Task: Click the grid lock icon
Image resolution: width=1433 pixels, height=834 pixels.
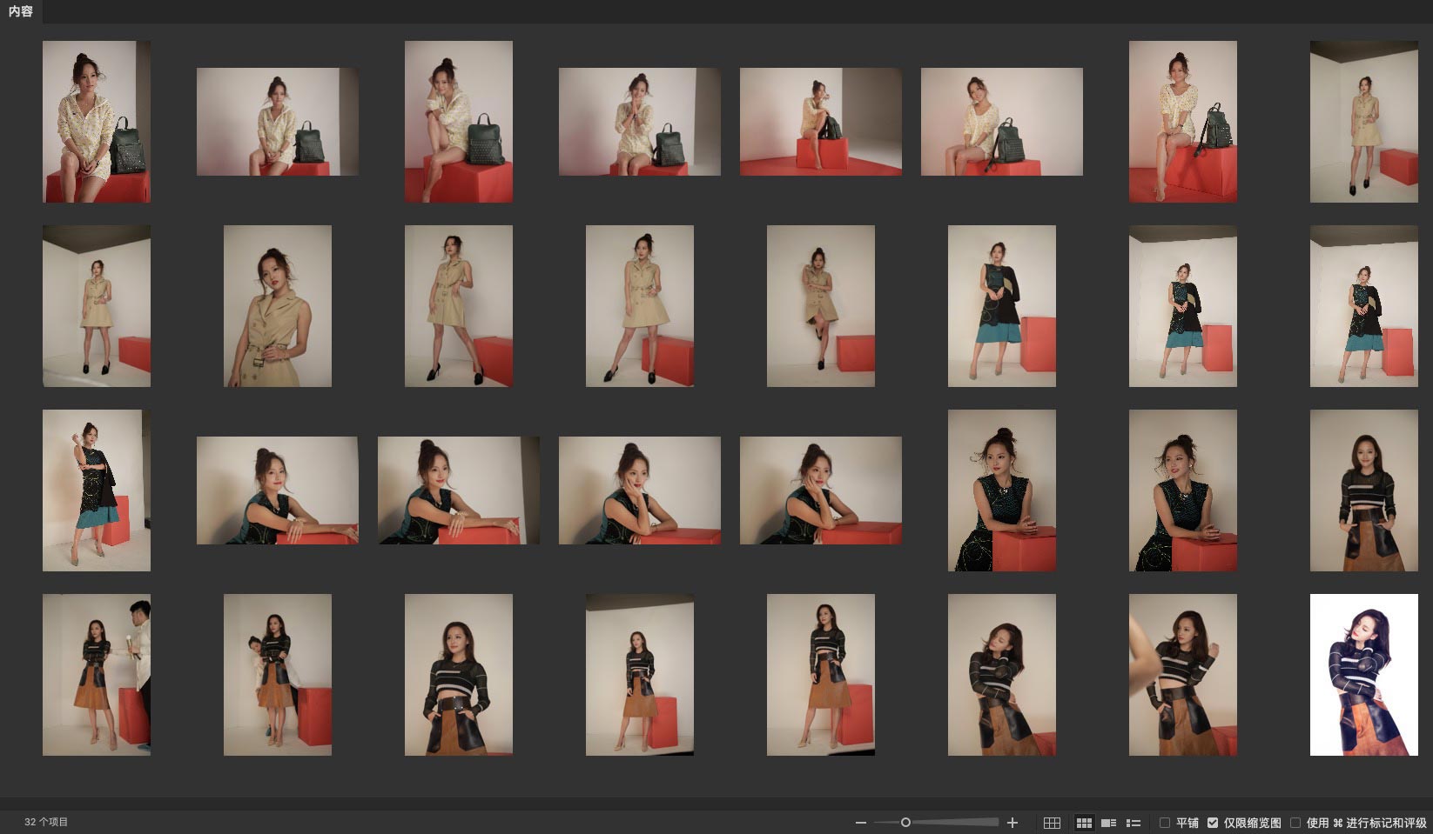Action: 1052,823
